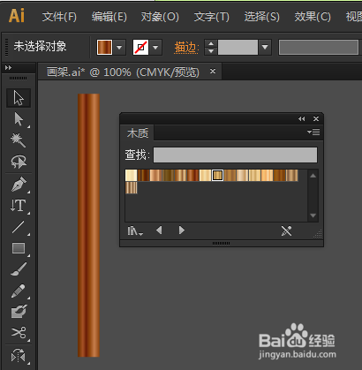Choose the highlighted wood swatch with border
This screenshot has height=370, width=362.
coord(217,176)
